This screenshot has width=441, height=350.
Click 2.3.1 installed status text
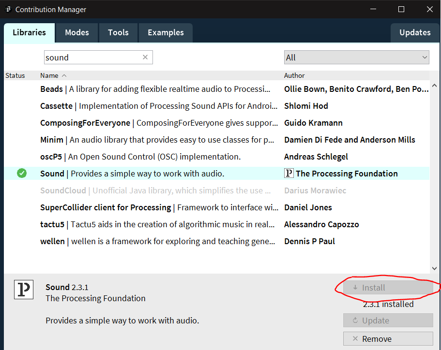point(388,304)
